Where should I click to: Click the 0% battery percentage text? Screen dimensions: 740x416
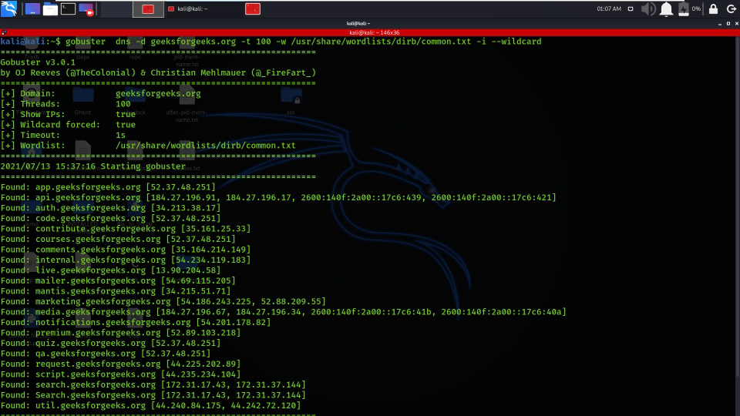click(x=696, y=9)
